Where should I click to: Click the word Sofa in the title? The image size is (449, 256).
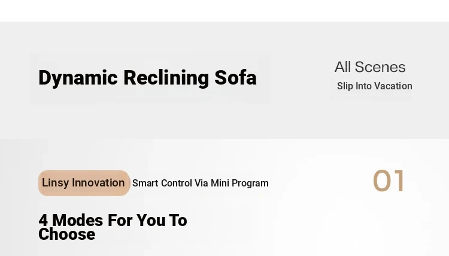click(x=235, y=77)
